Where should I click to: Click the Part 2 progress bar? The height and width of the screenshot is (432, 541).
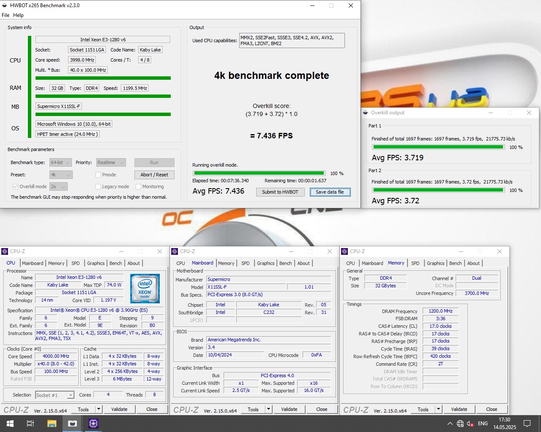coord(438,190)
